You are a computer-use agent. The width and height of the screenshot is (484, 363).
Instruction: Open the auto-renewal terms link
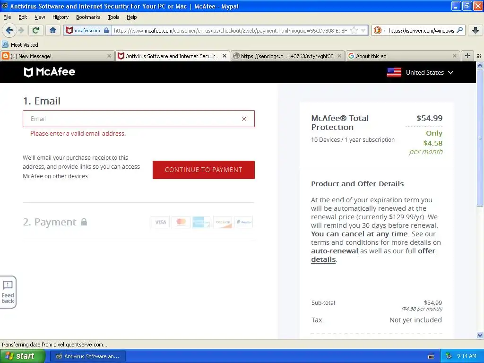335,251
